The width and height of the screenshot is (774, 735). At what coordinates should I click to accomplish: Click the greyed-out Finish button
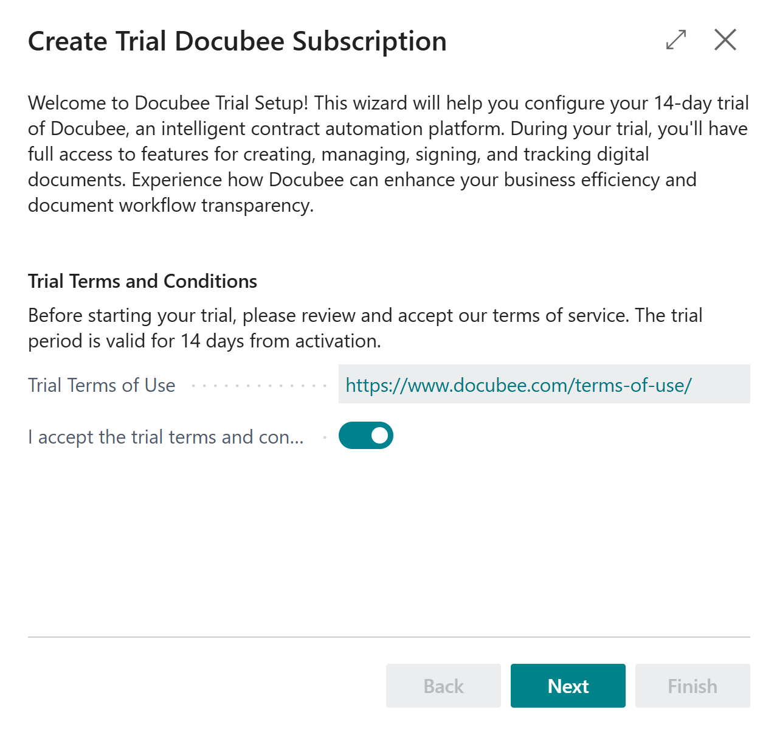pyautogui.click(x=693, y=686)
